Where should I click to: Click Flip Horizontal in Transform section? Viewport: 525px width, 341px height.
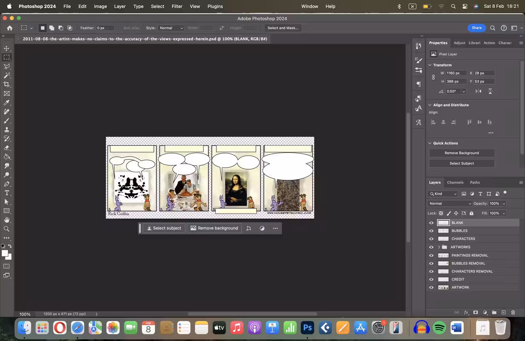[478, 91]
